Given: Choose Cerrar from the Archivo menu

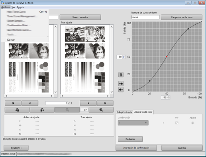Looking at the screenshot, I should 11,40.
